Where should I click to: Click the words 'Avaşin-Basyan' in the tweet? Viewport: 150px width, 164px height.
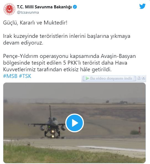118,56
